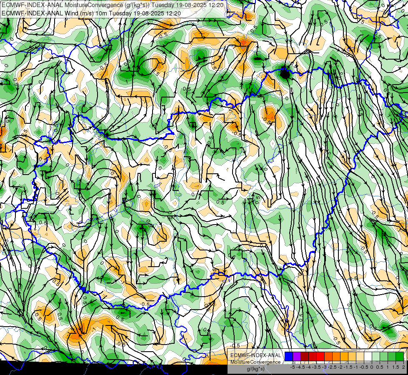Viewport: 408px width, 375px height.
Task: Pick the lightest green legend swatch
Action: click(x=376, y=356)
